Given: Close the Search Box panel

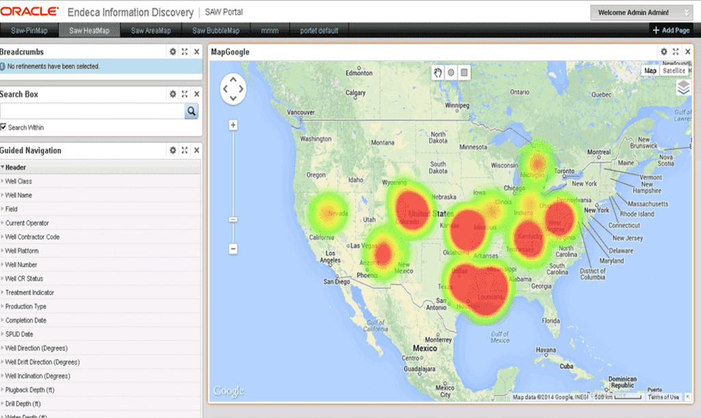Looking at the screenshot, I should click(x=196, y=94).
